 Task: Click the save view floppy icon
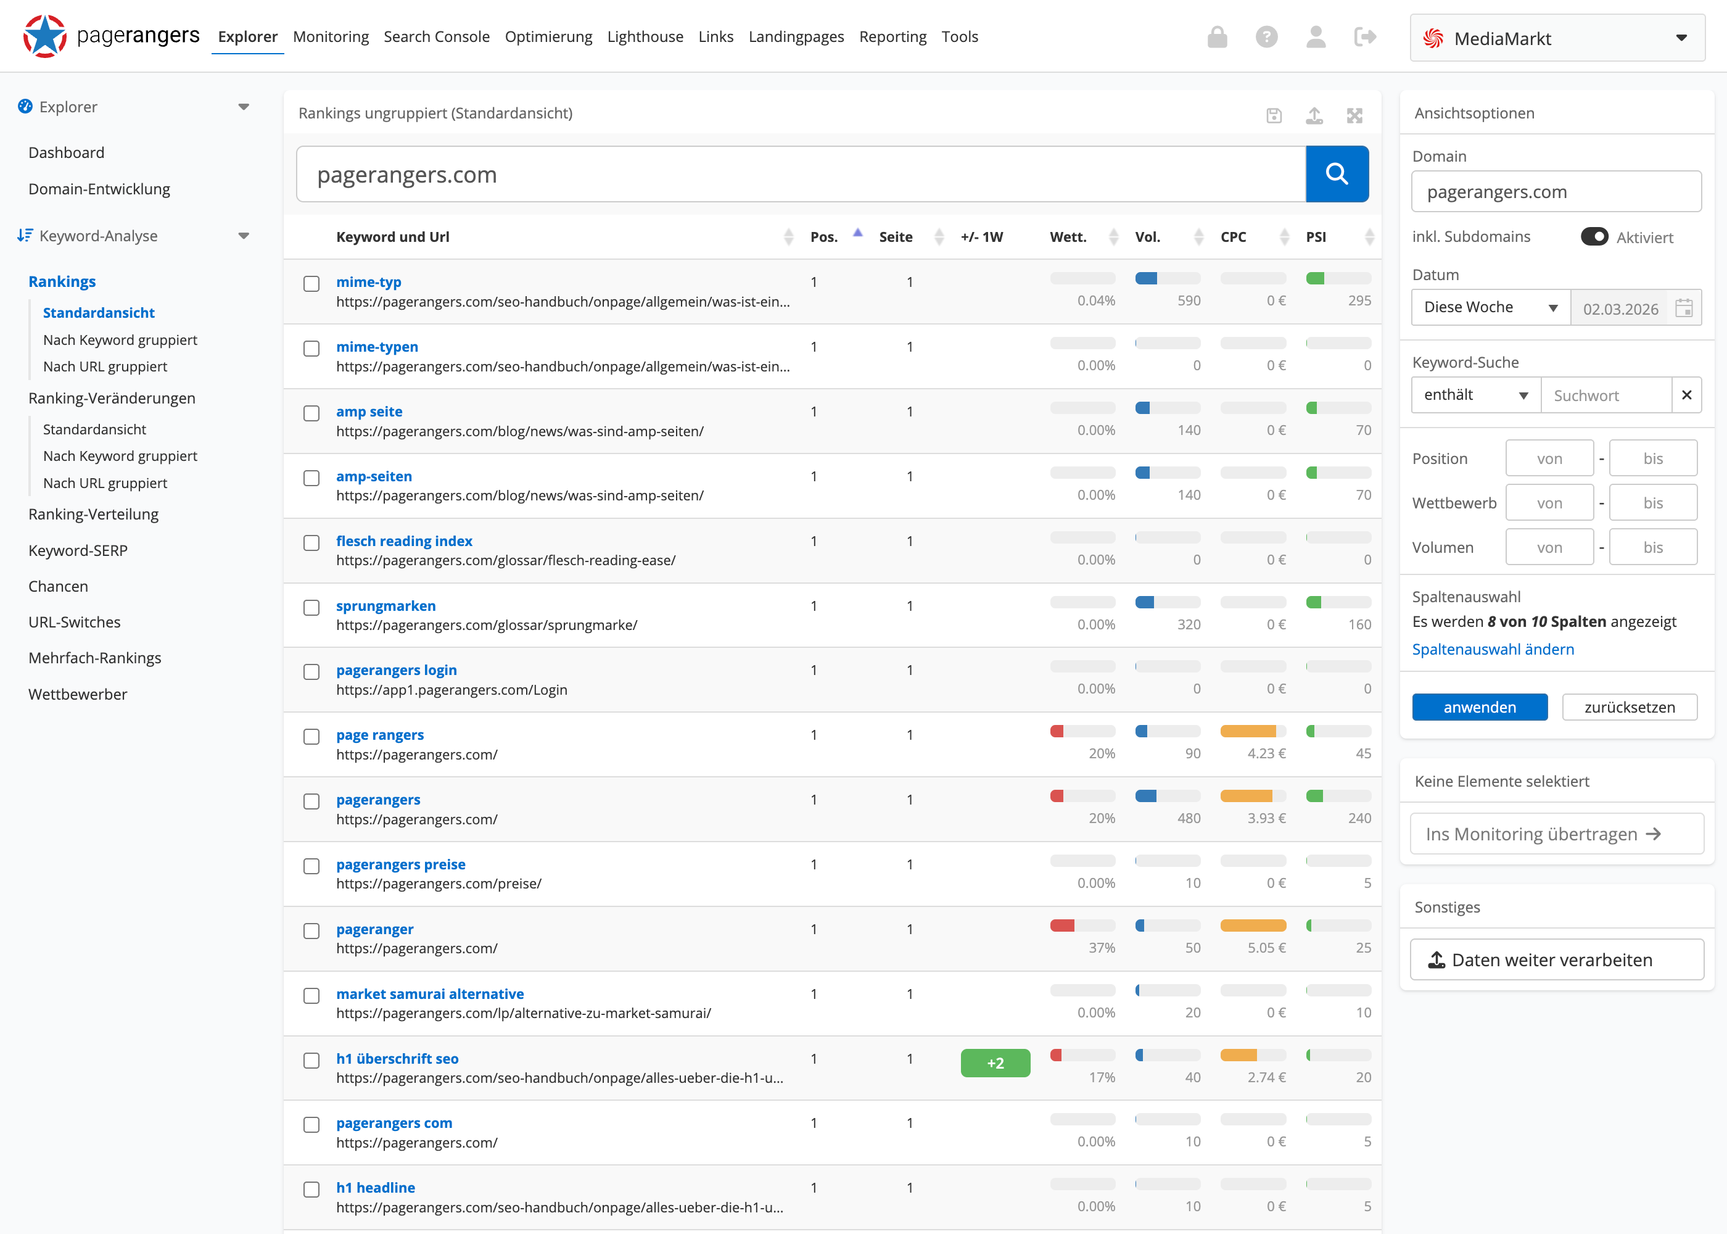pyautogui.click(x=1274, y=115)
